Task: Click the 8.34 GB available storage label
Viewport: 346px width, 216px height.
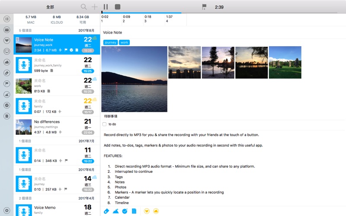Action: (83, 19)
